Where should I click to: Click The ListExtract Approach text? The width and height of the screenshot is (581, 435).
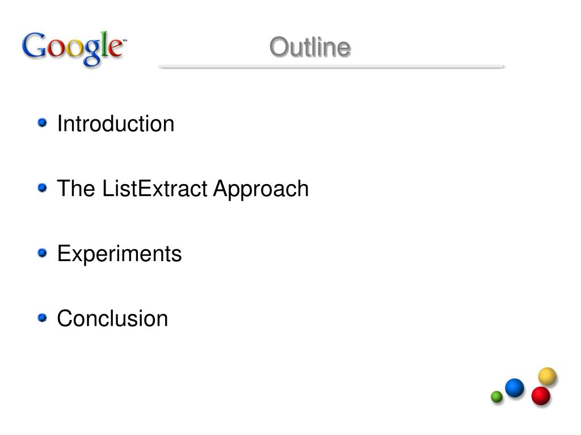click(x=183, y=189)
